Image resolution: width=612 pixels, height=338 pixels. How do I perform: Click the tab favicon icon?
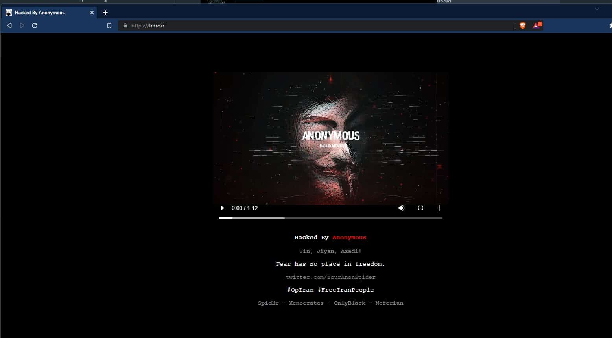(9, 13)
